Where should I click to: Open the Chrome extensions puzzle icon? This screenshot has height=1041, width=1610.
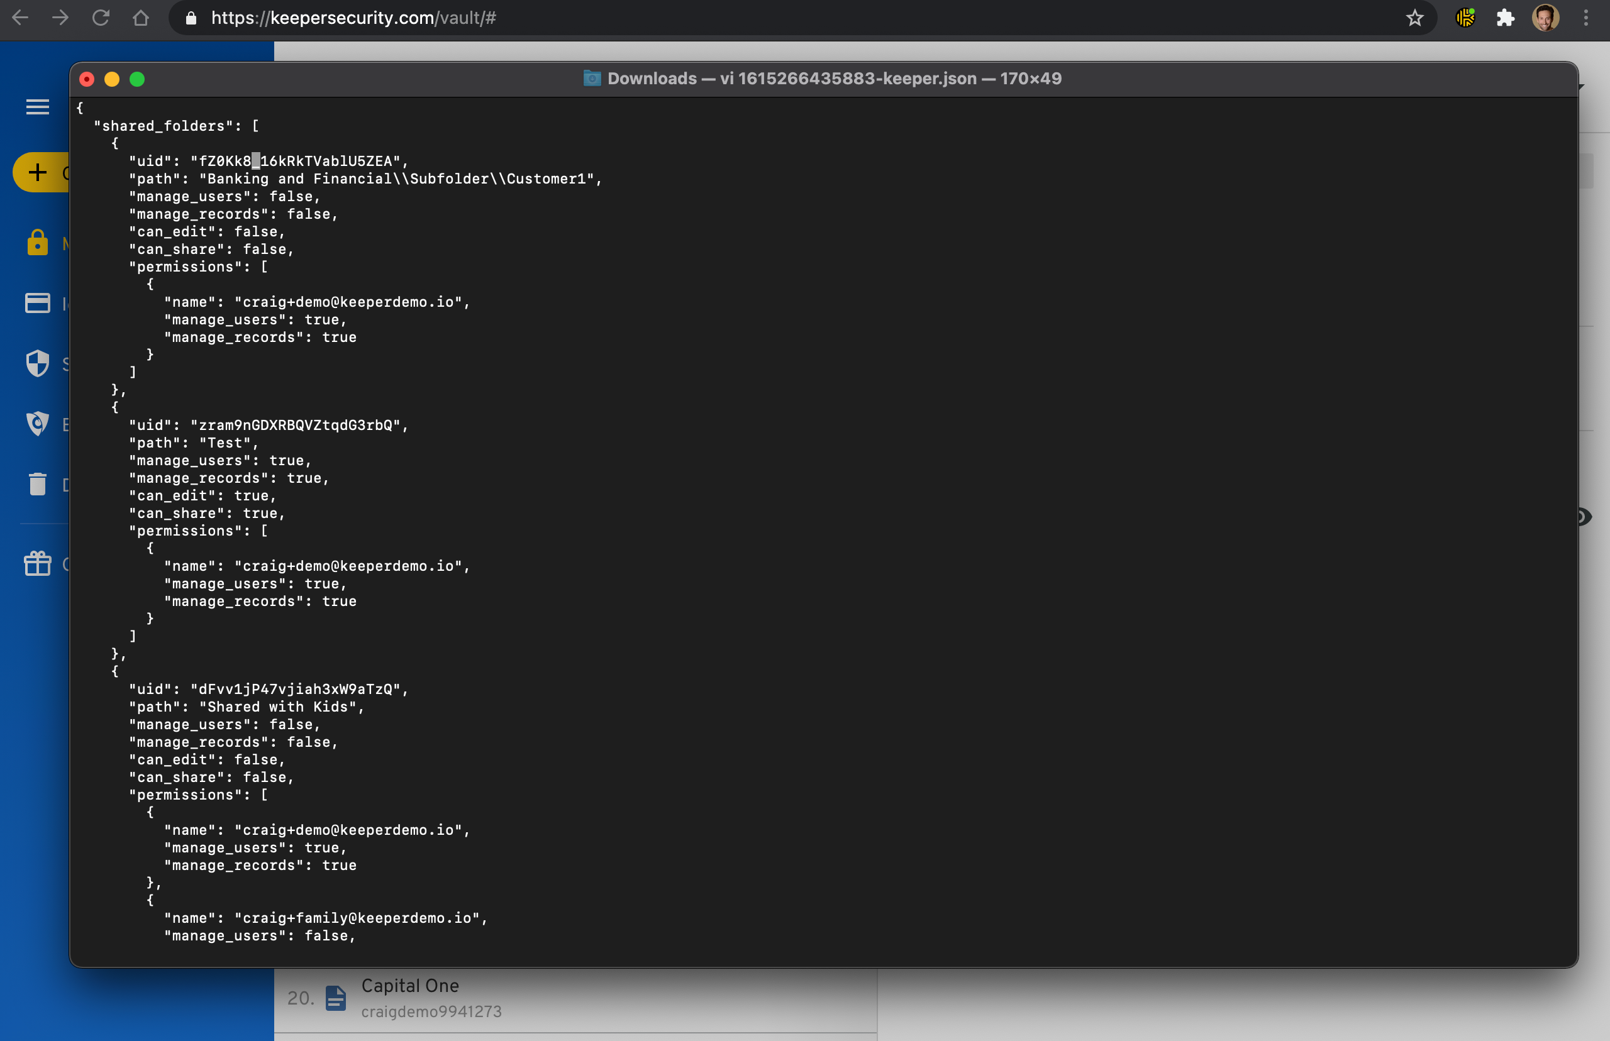coord(1505,18)
